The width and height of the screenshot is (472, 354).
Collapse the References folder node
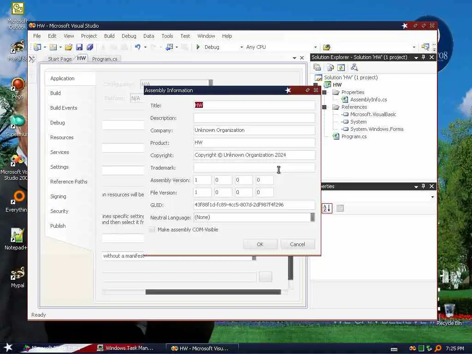click(324, 107)
